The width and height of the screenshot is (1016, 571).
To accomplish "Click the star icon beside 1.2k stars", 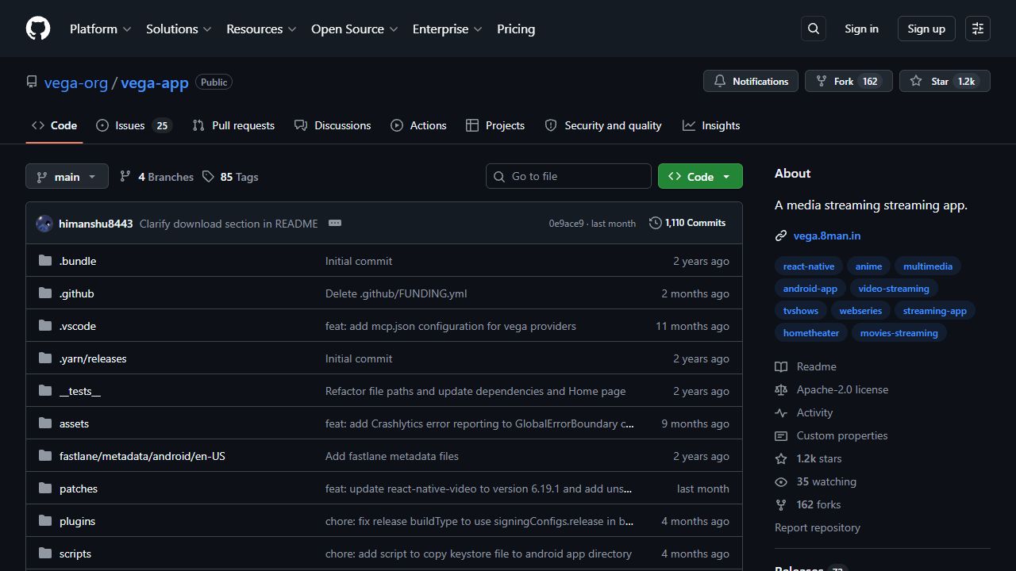I will click(x=781, y=458).
